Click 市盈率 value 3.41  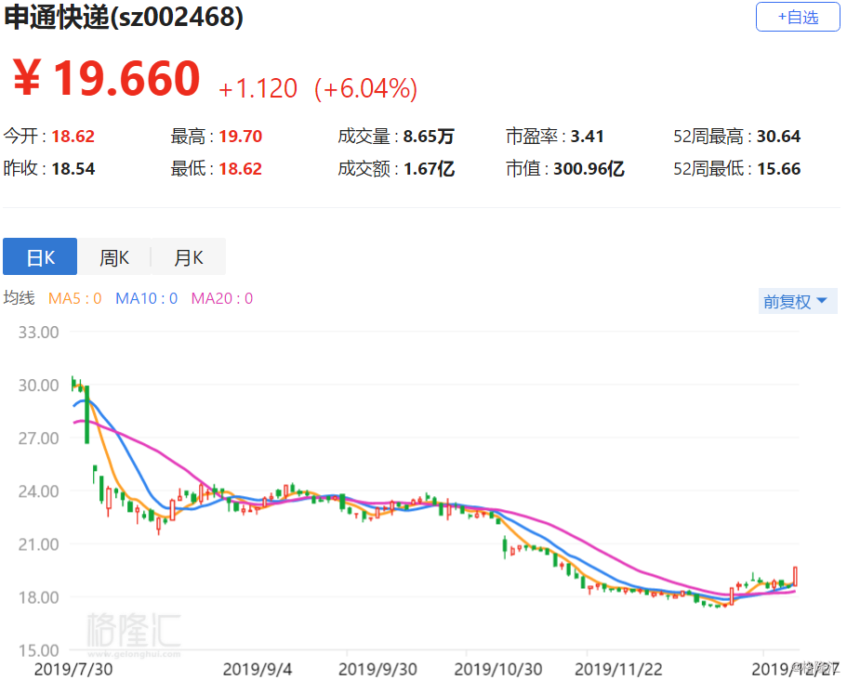pos(588,136)
